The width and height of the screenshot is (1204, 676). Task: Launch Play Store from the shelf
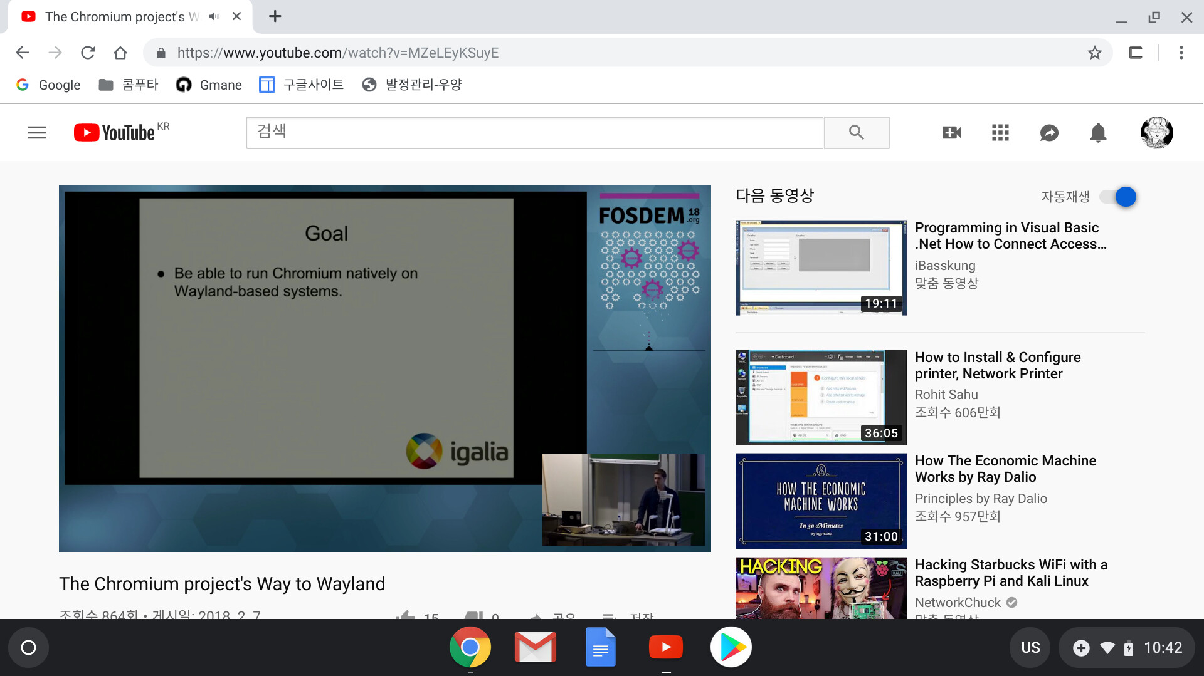[x=731, y=647]
